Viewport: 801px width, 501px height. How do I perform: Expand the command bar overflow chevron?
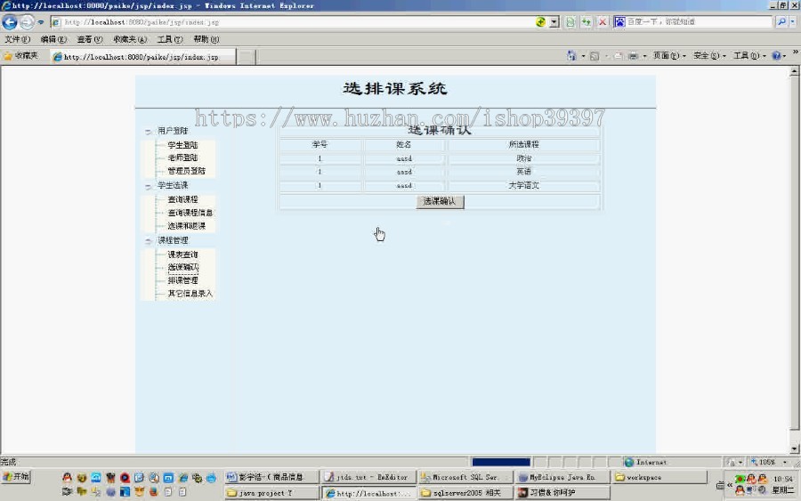coord(795,53)
